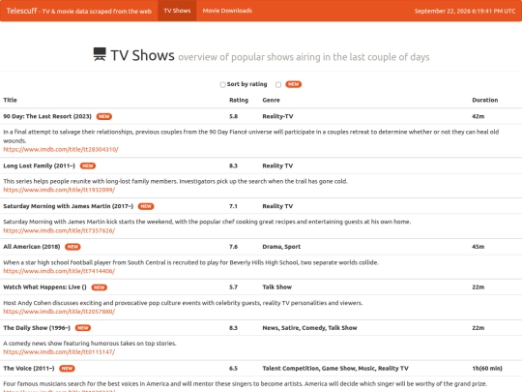Screen dimensions: 522x392
Task: Open IMDb link tt7414406 for All American
Action: tap(59, 271)
